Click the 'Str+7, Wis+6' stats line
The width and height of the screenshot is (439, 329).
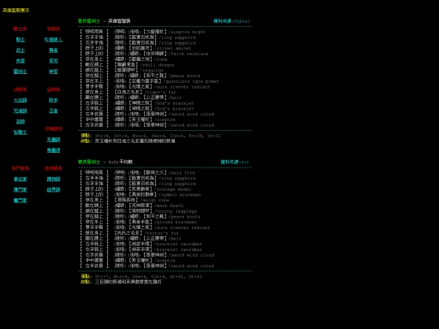pyautogui.click(x=141, y=276)
